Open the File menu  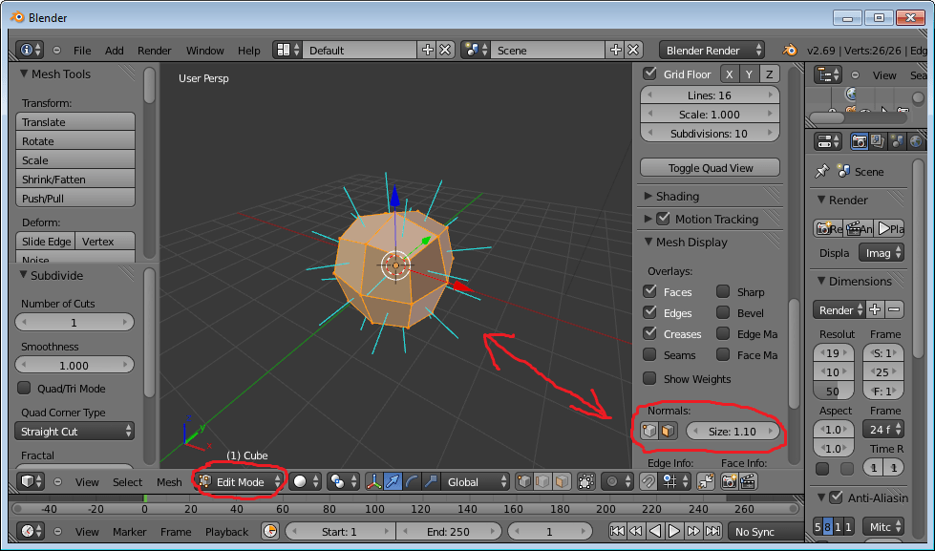[82, 51]
